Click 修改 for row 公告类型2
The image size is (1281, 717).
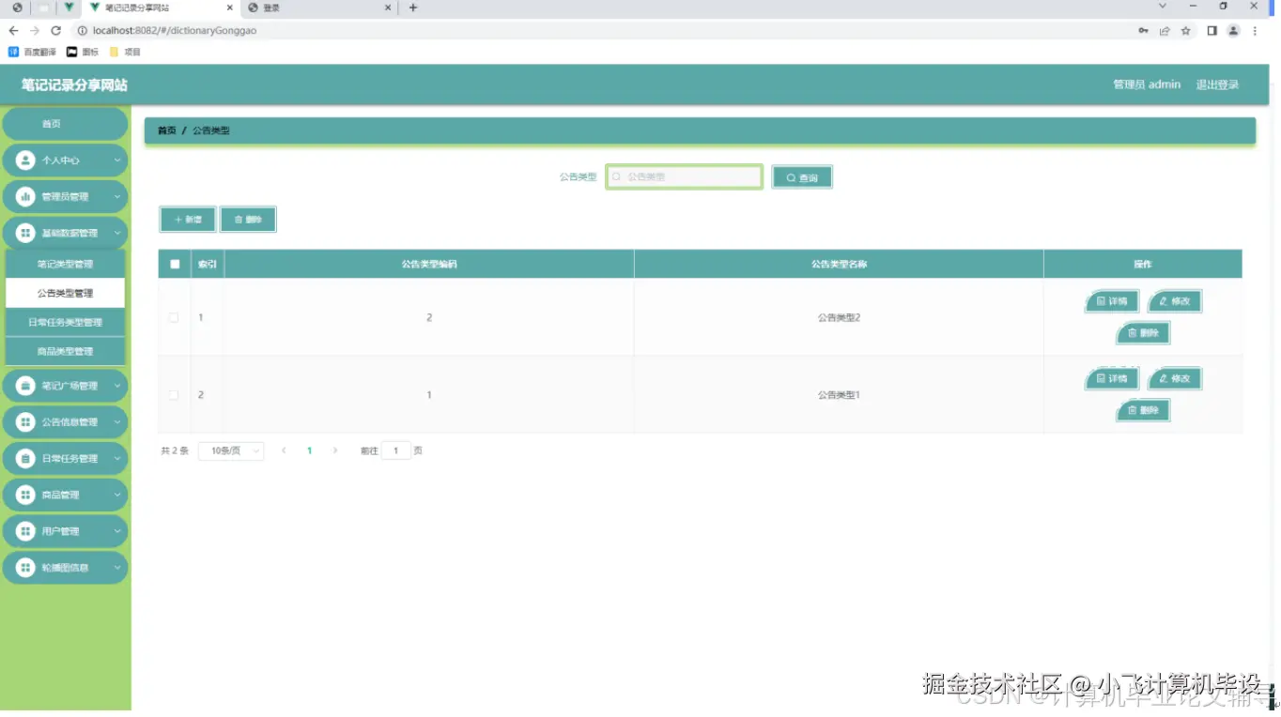point(1175,301)
